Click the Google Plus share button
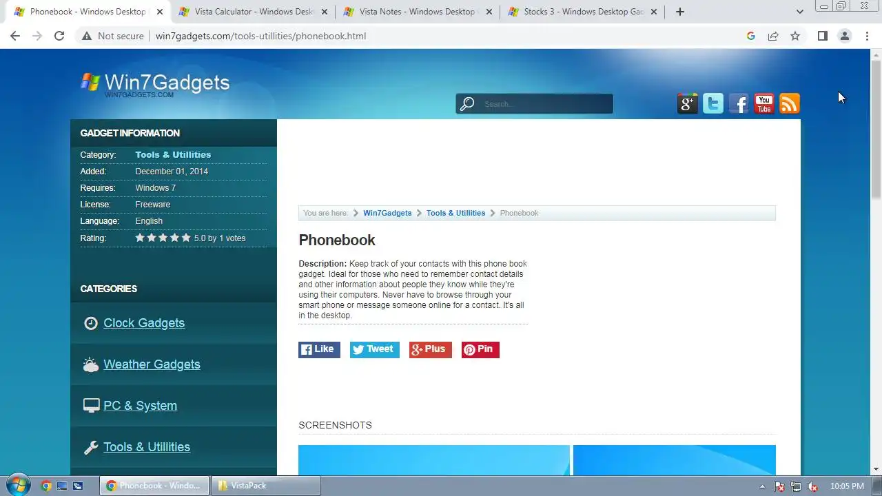This screenshot has width=882, height=496. (x=431, y=349)
